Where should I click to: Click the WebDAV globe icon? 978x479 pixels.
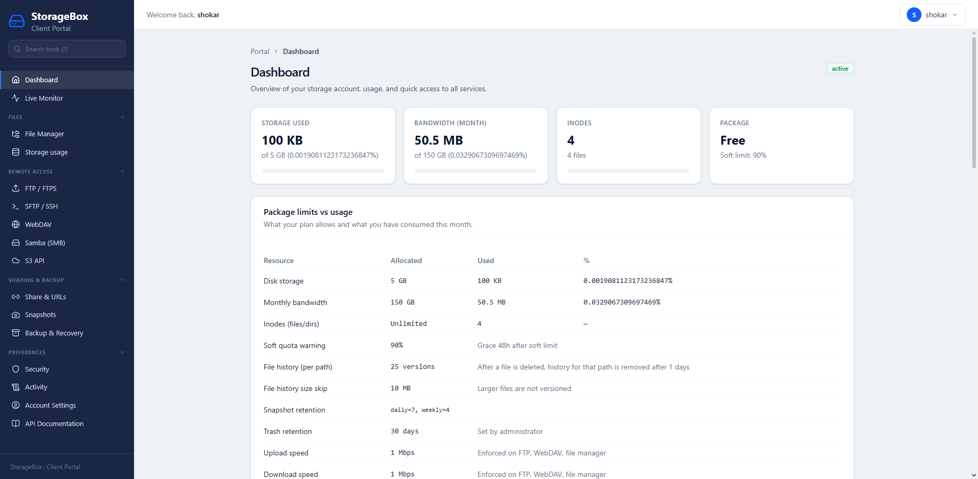click(x=16, y=224)
